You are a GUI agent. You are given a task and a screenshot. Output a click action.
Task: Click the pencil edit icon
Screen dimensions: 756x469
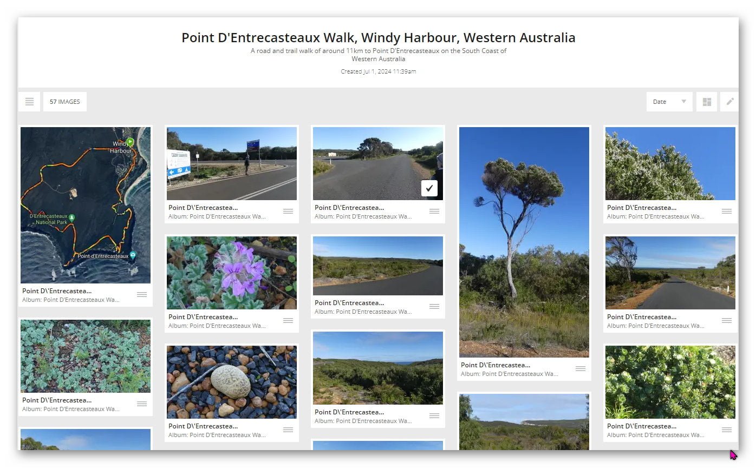(x=729, y=102)
